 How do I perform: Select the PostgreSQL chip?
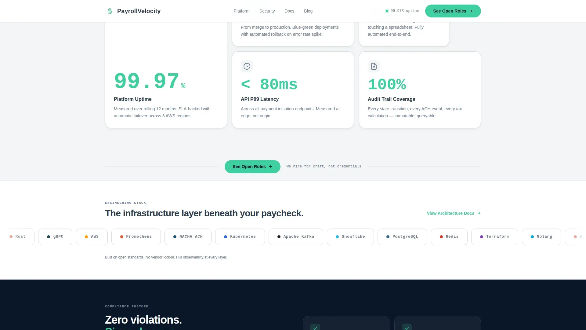[402, 237]
